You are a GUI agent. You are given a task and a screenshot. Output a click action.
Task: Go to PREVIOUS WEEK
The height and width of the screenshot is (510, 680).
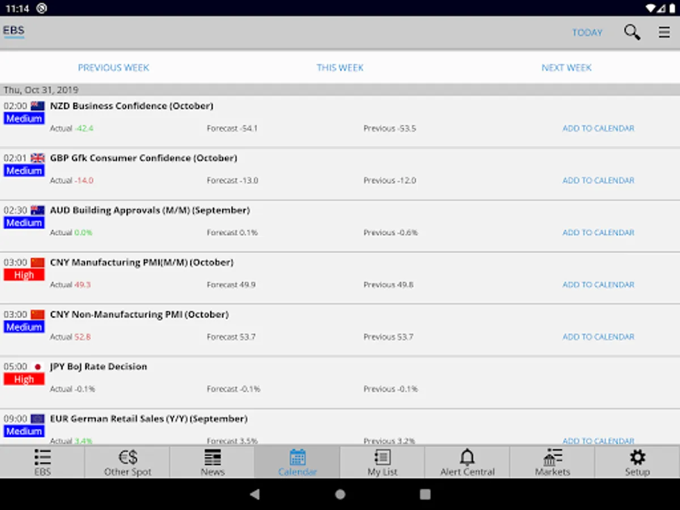[113, 67]
